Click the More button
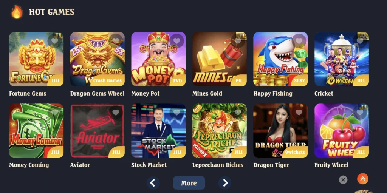The width and height of the screenshot is (387, 193). pyautogui.click(x=189, y=183)
